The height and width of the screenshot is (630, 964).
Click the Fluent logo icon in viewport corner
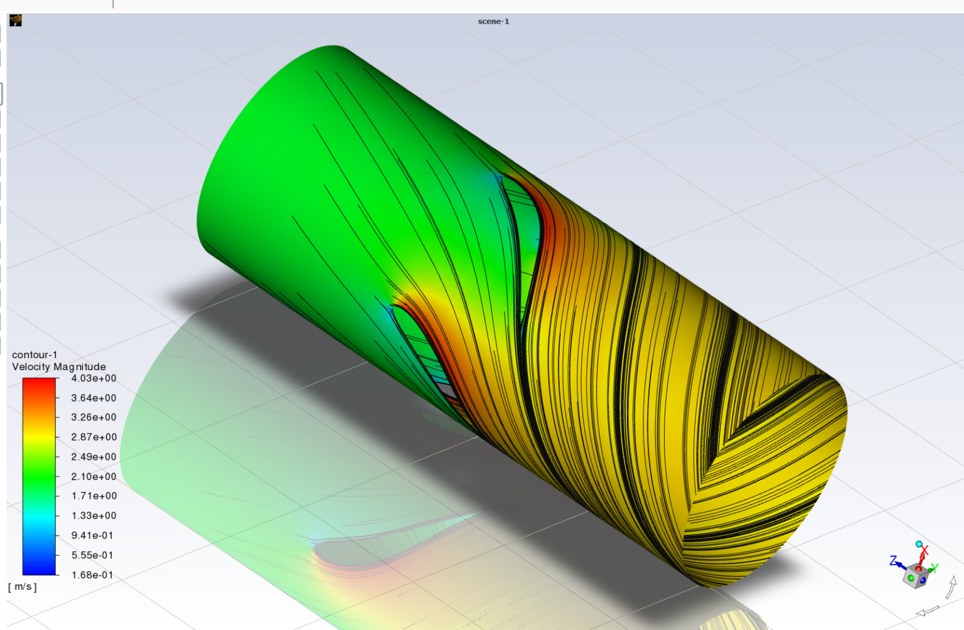(16, 21)
